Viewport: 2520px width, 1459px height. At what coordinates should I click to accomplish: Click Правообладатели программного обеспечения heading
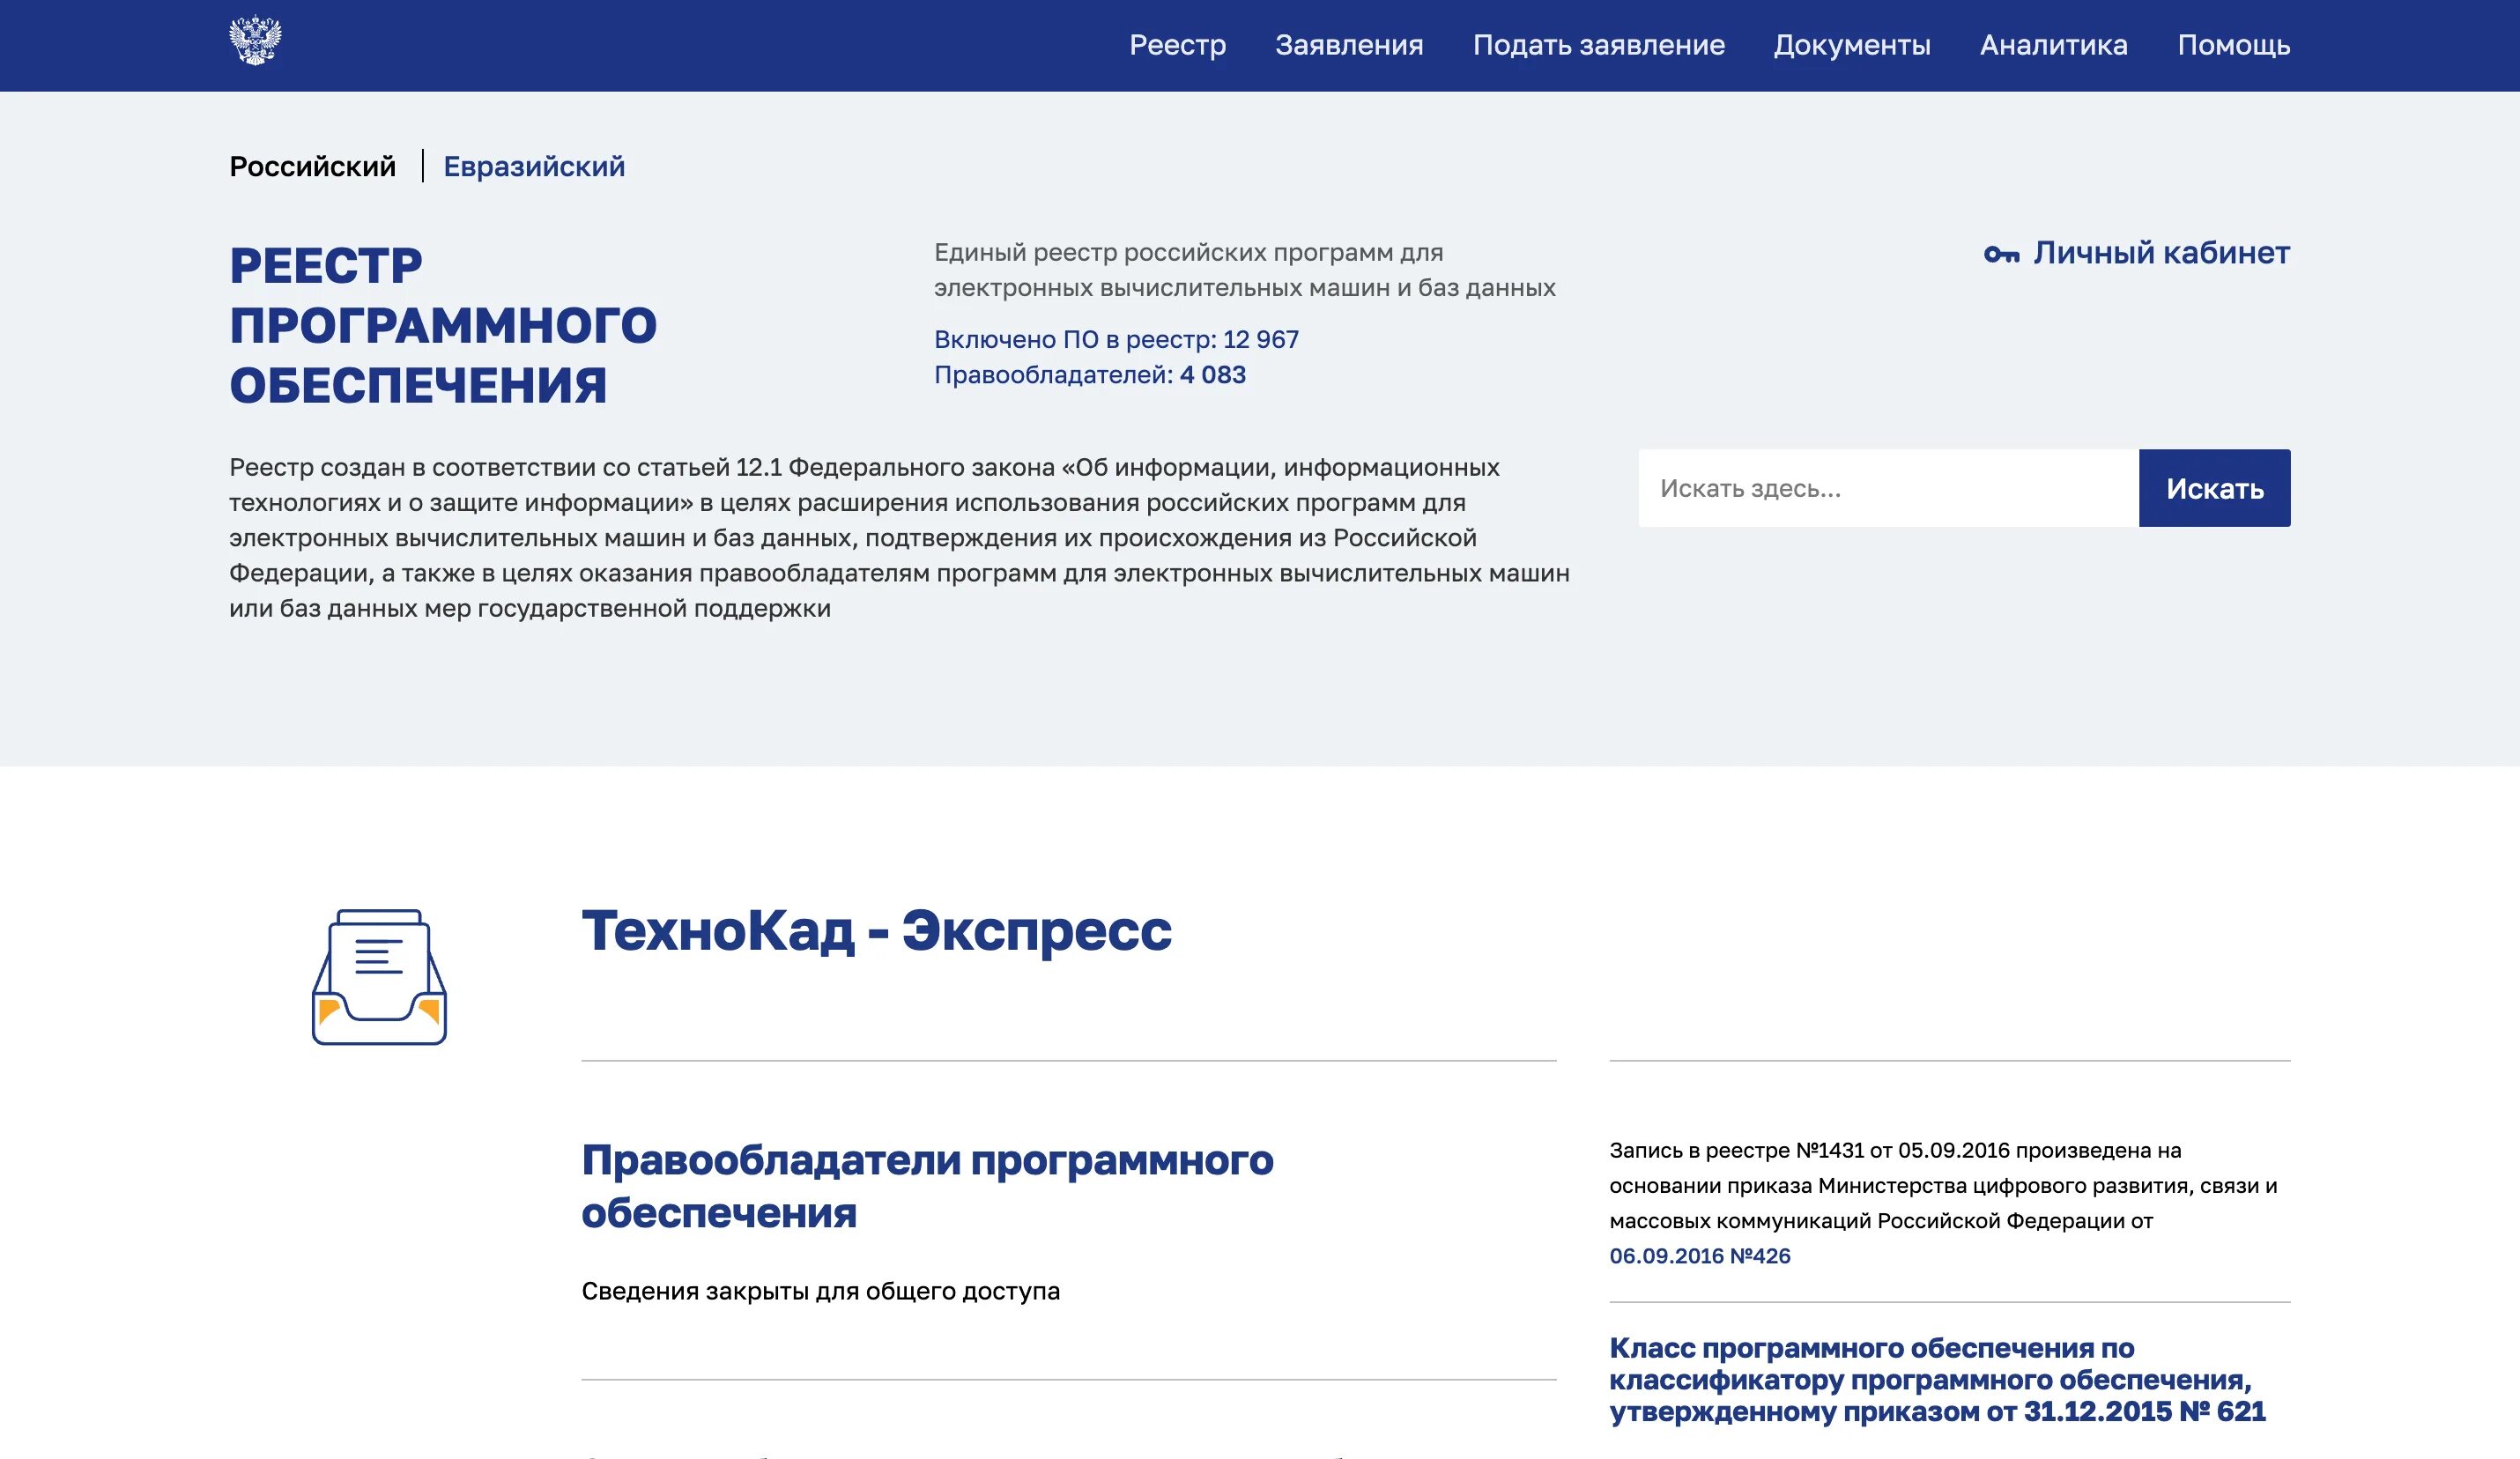click(x=927, y=1186)
